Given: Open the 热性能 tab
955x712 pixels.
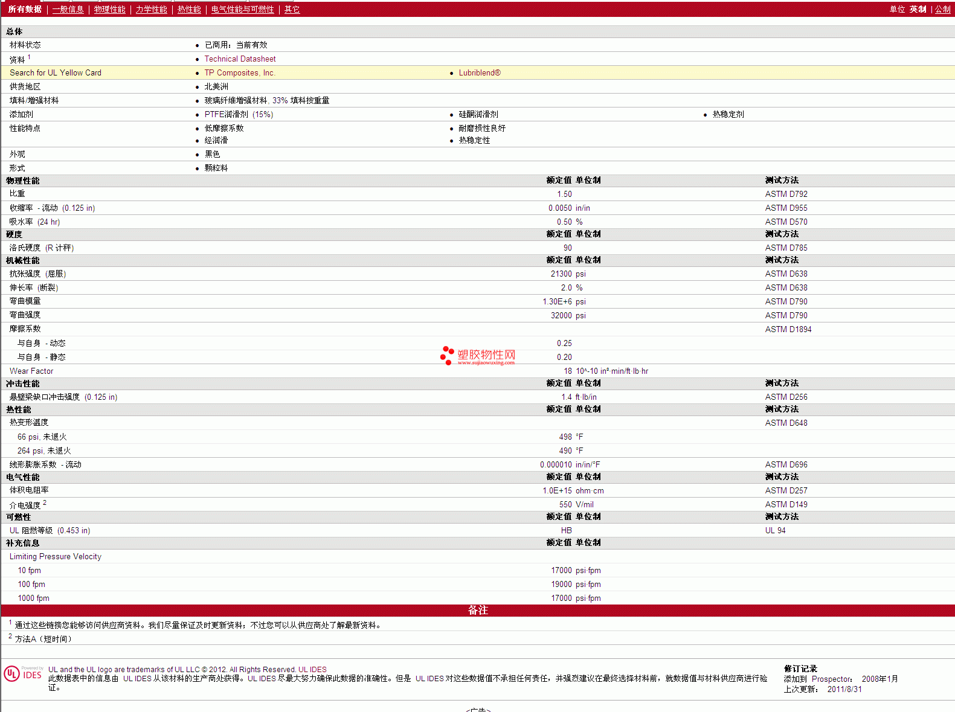Looking at the screenshot, I should [189, 10].
